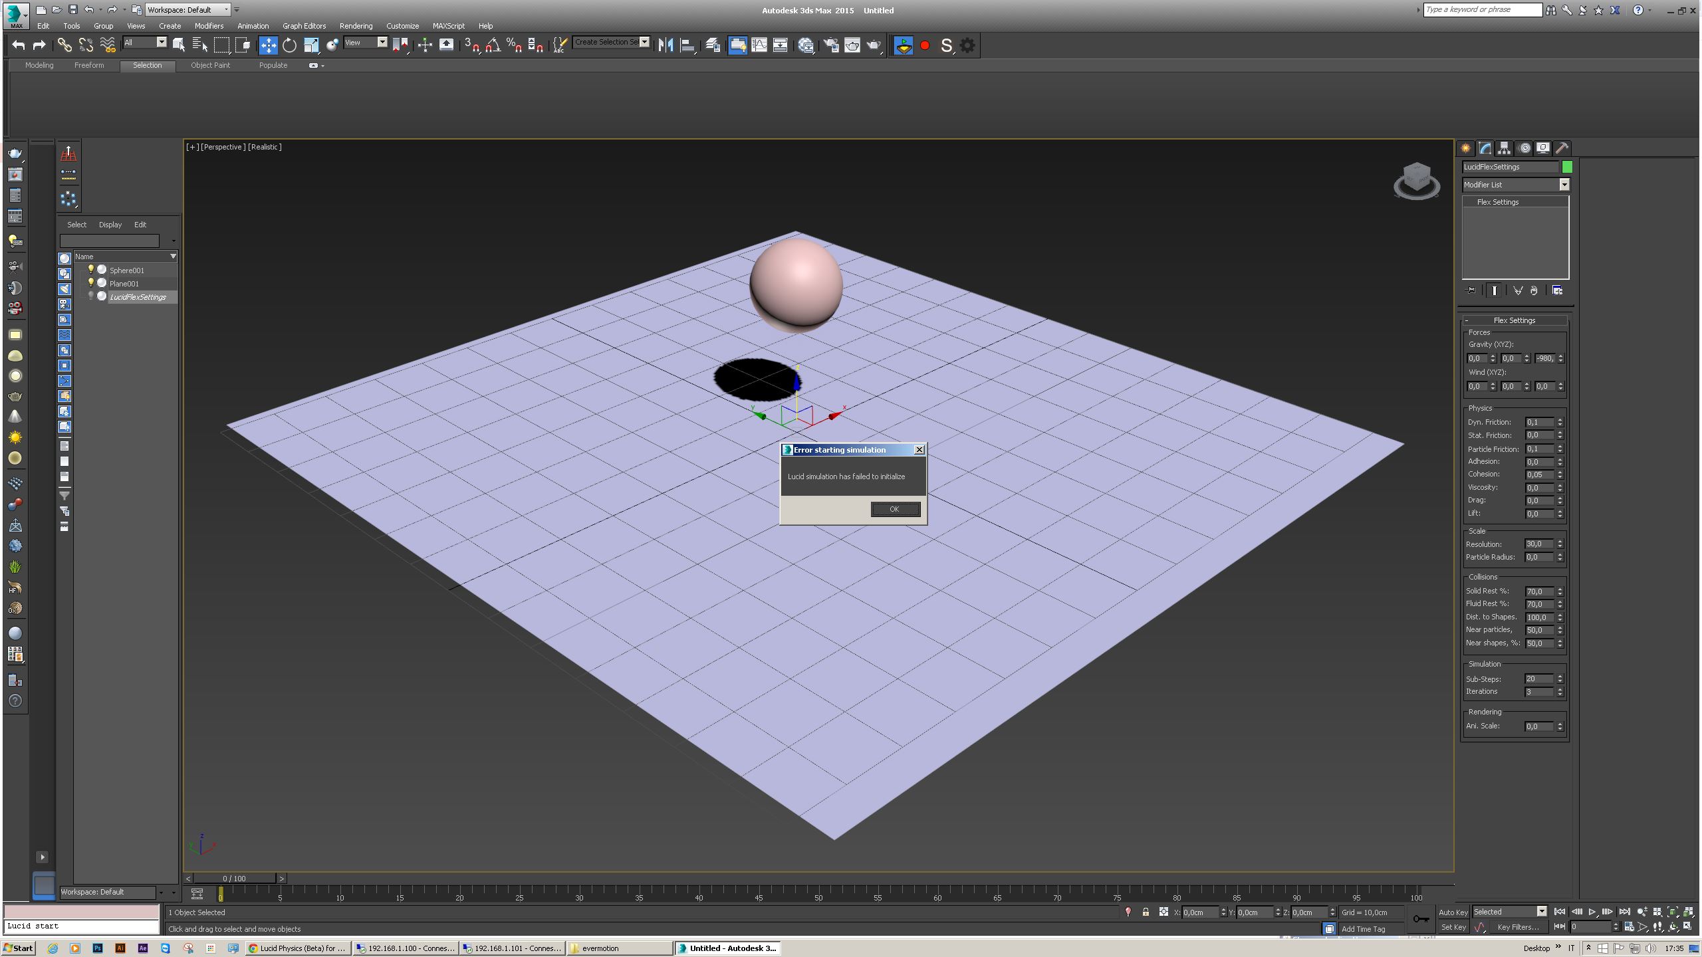Screen dimensions: 1702x957
Task: Open the Curve Editor icon
Action: coord(759,45)
